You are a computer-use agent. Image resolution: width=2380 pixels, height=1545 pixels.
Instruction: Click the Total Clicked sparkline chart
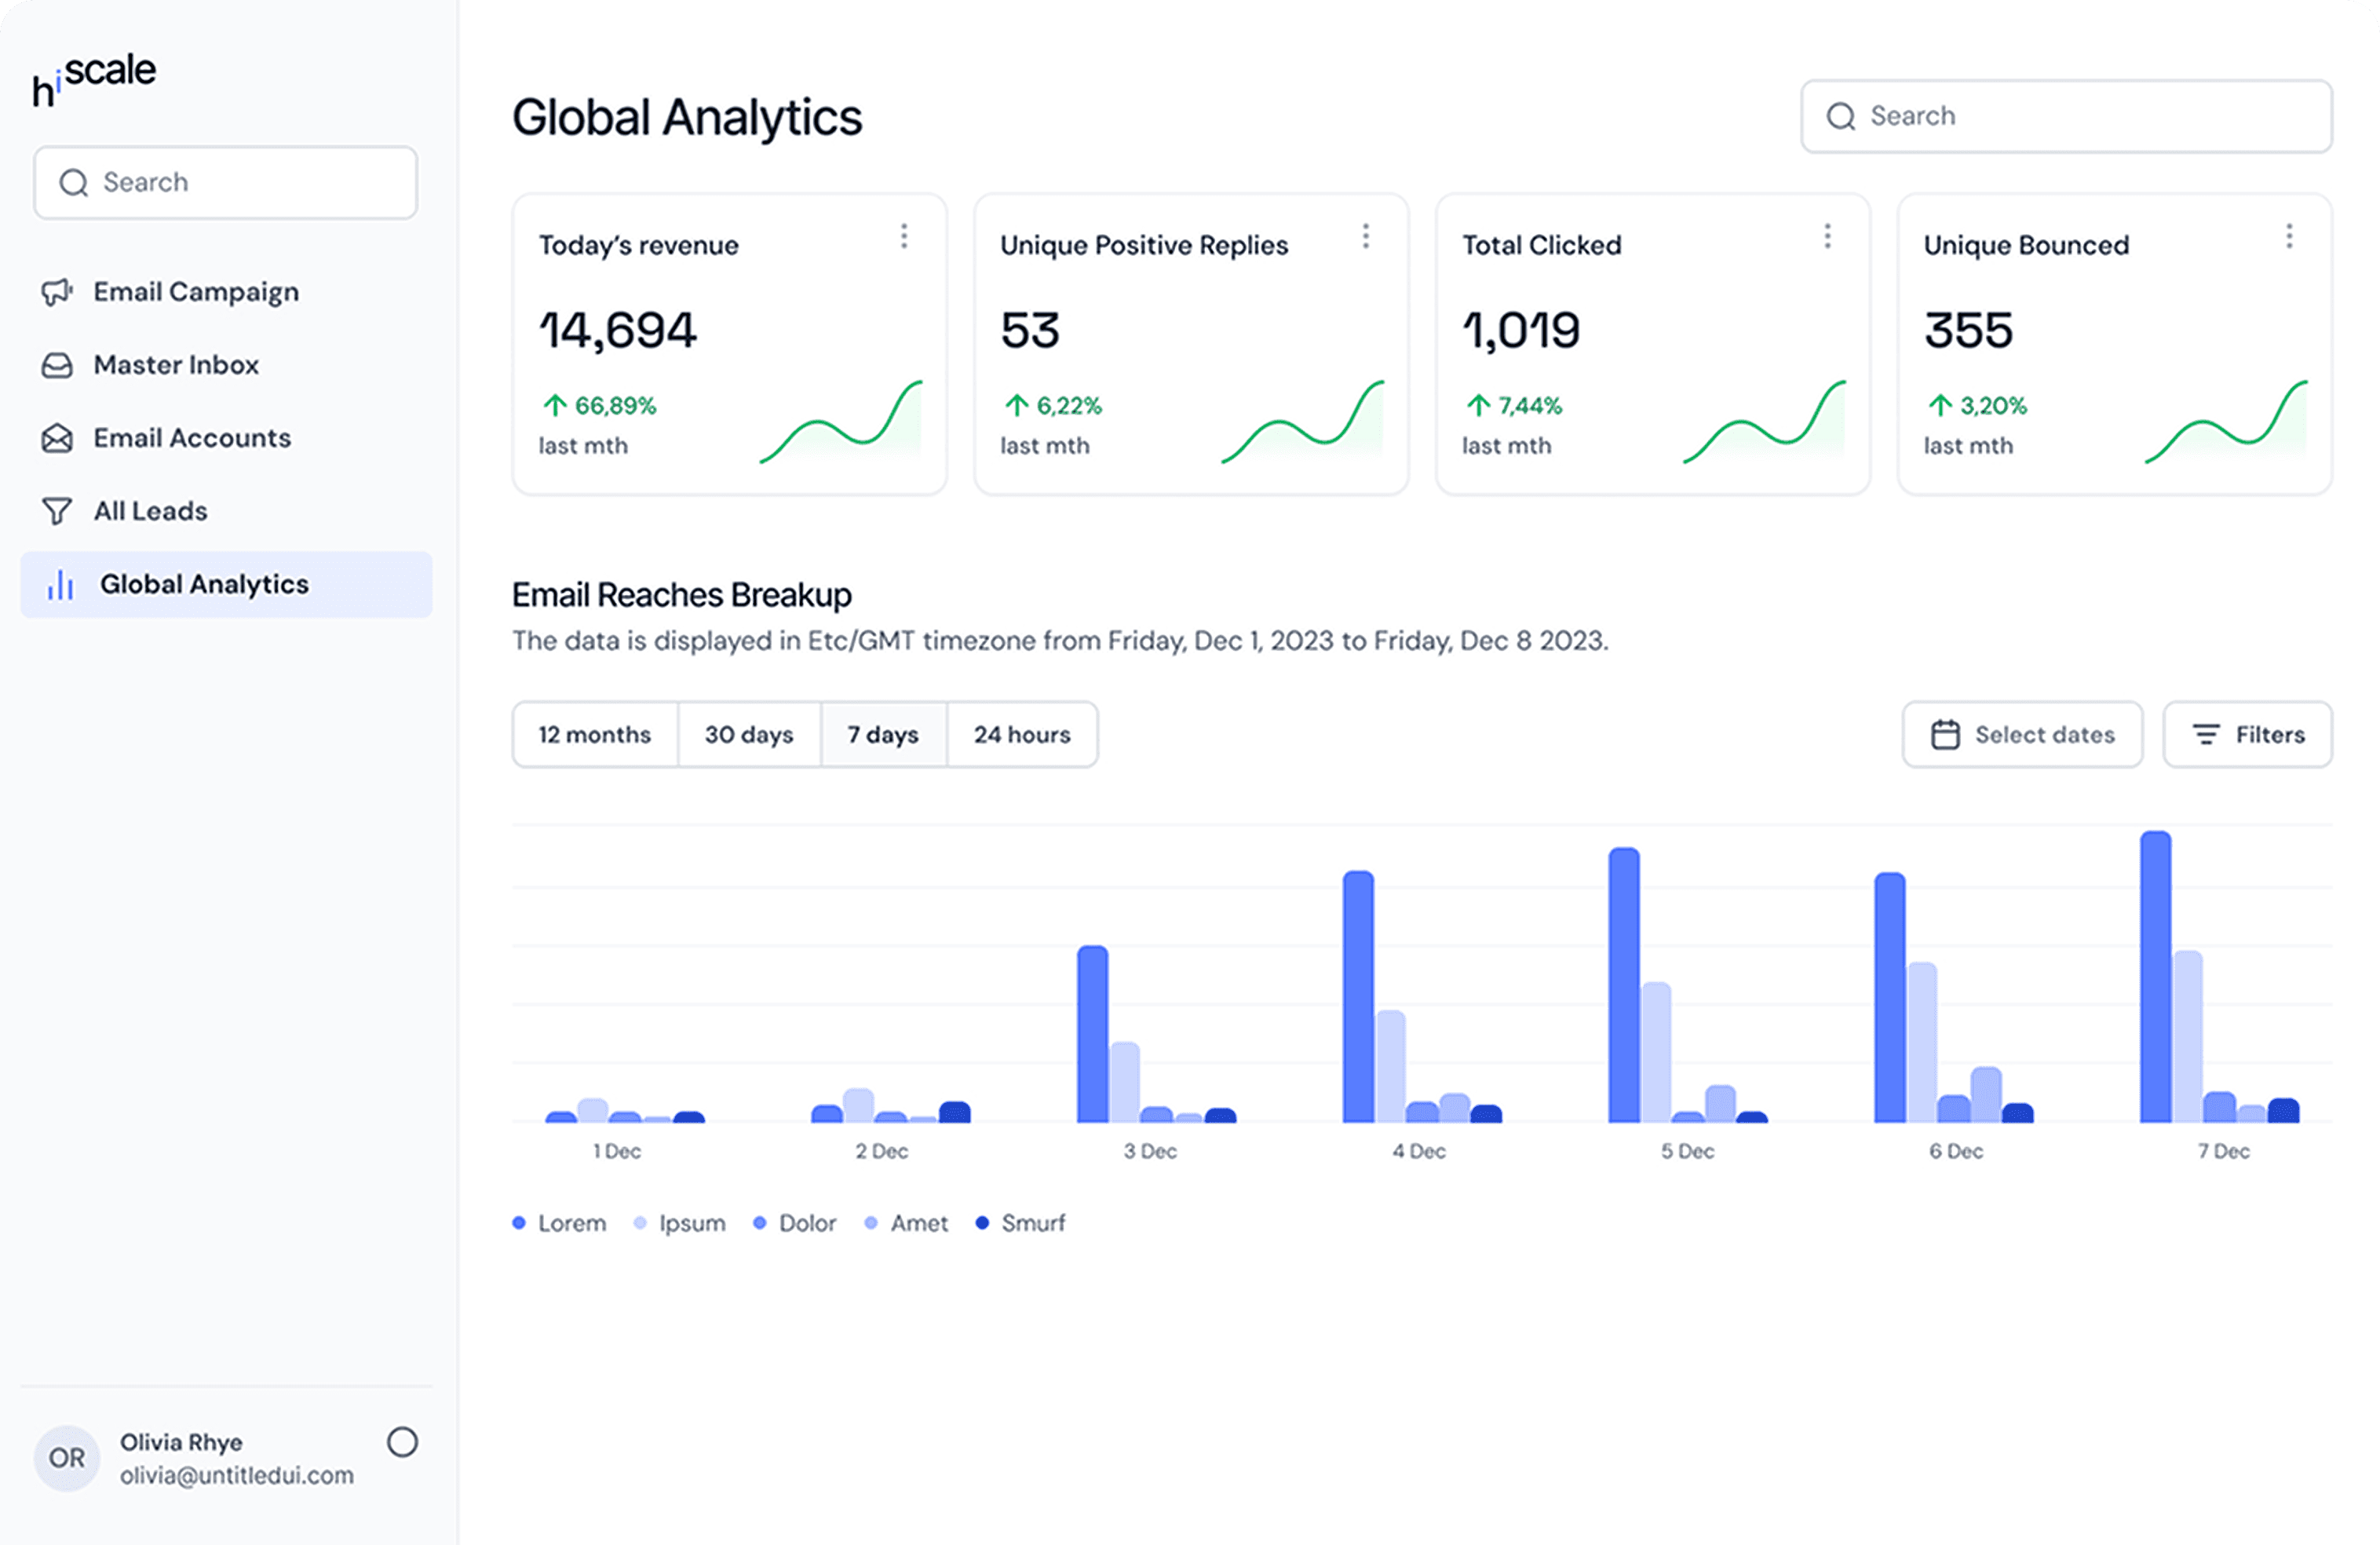(x=1765, y=422)
